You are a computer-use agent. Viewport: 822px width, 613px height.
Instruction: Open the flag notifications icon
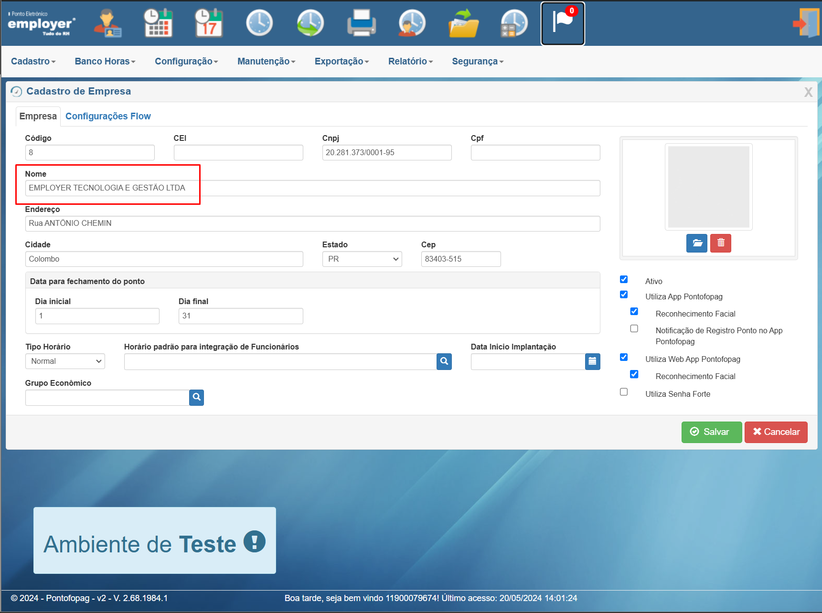pos(563,23)
